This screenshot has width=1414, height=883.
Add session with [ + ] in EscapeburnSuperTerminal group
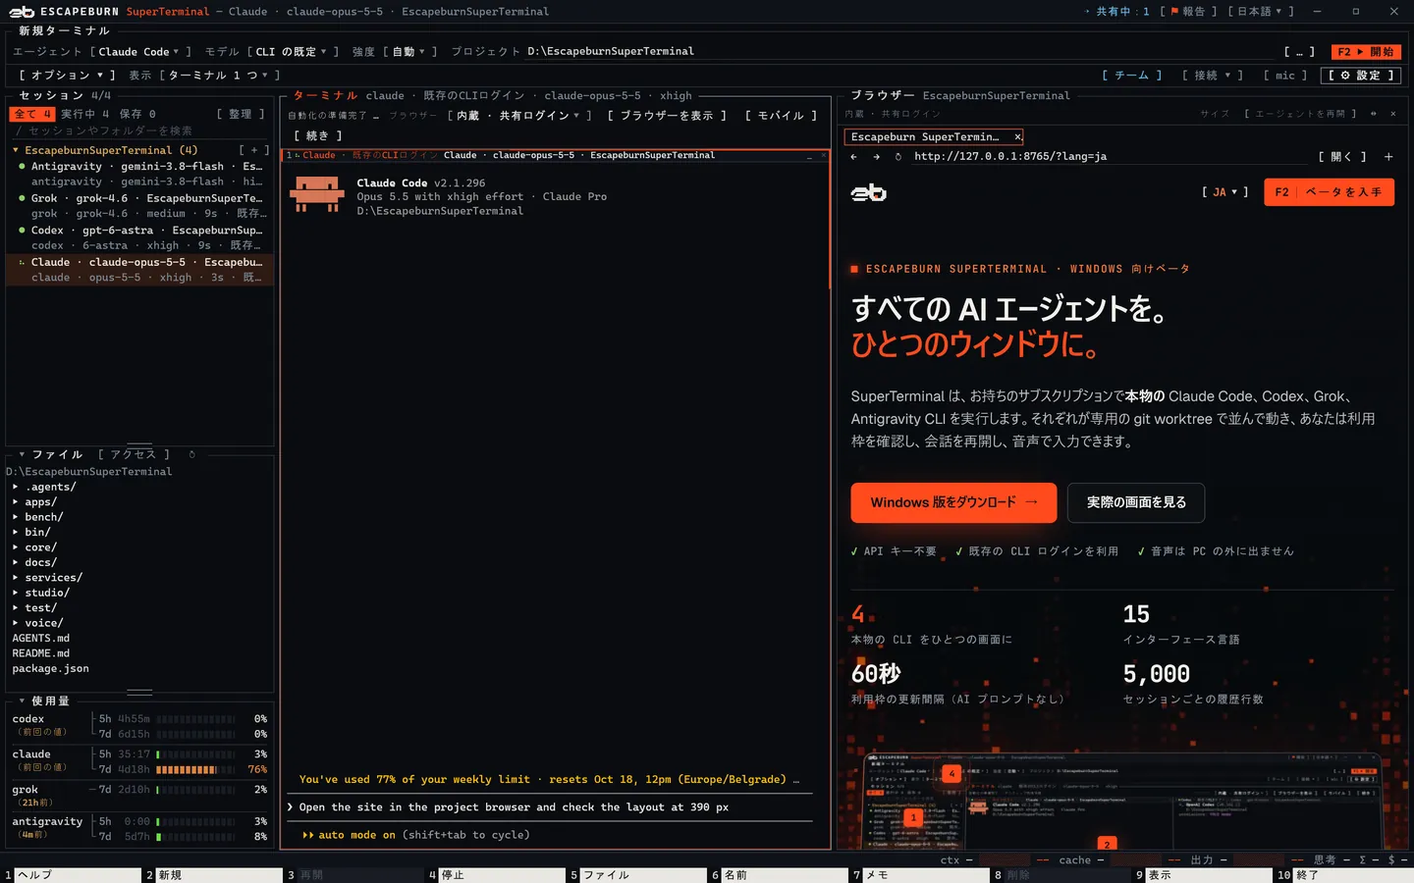pos(253,150)
